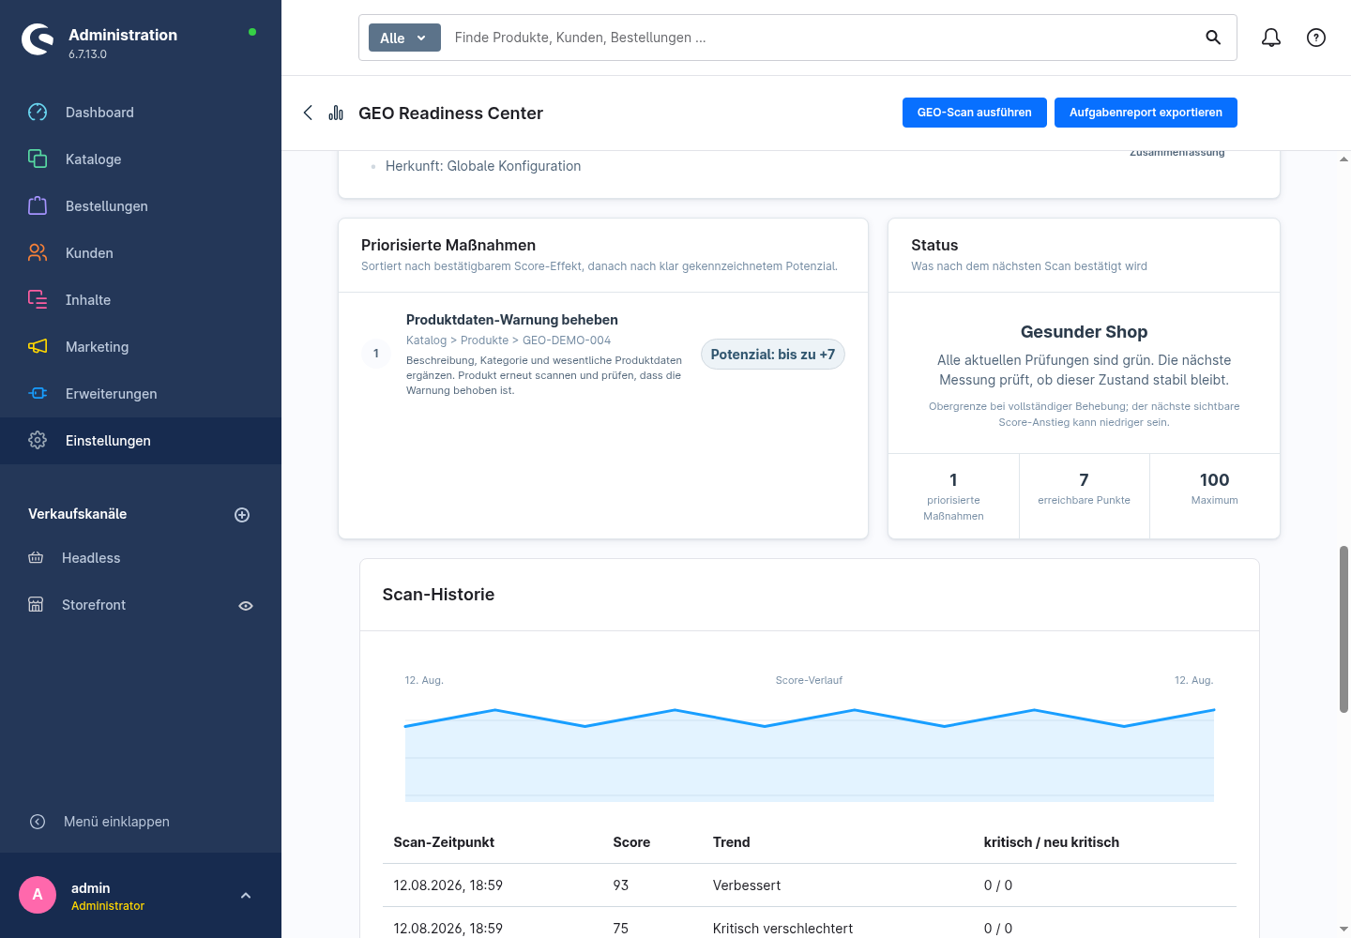Go back with the arrow beside GEO Readiness Center
Viewport: 1351px width, 938px height.
pos(308,113)
